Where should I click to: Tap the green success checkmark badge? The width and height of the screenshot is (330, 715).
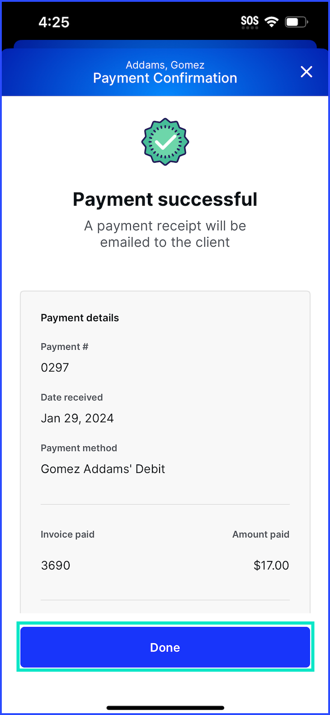click(165, 142)
